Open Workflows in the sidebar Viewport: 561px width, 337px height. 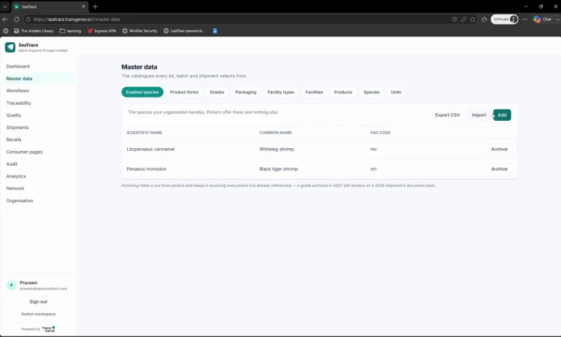(18, 91)
